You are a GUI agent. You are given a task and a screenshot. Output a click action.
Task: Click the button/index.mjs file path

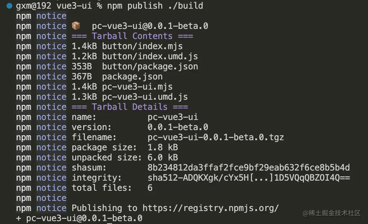point(142,46)
